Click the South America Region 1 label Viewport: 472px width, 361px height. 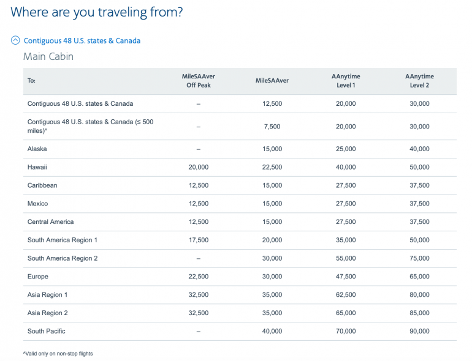63,240
